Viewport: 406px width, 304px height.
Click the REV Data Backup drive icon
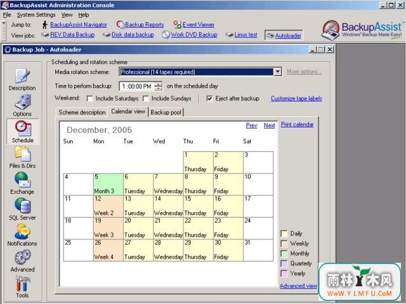click(x=45, y=35)
